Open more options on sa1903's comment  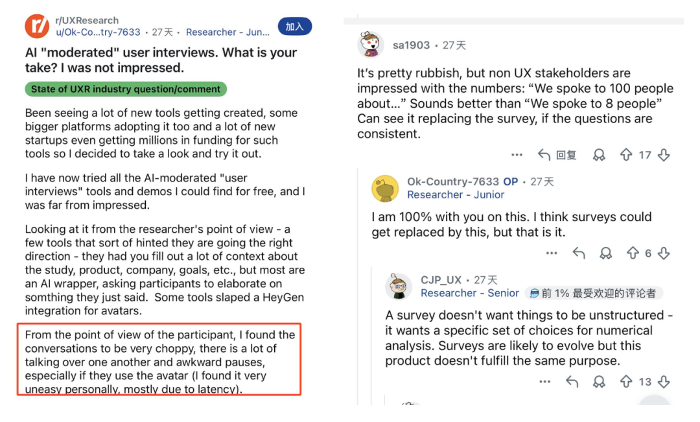pyautogui.click(x=517, y=155)
